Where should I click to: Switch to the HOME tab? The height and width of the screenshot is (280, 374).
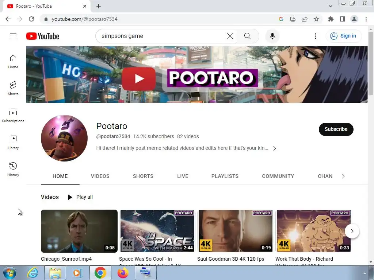[60, 176]
